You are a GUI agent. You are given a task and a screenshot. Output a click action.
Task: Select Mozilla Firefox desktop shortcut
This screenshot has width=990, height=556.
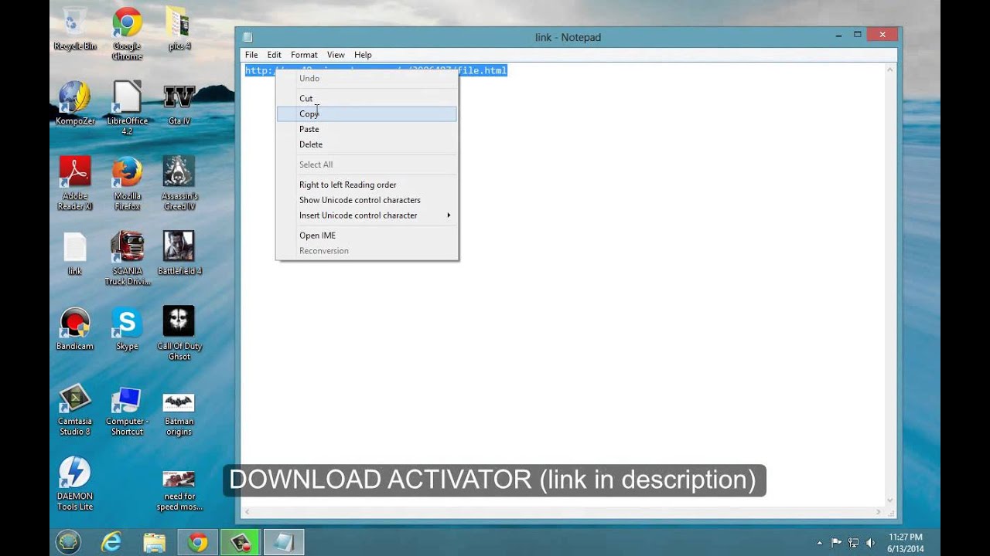127,184
